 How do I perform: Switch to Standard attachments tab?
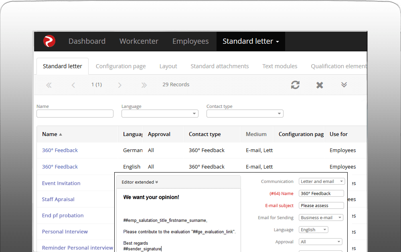click(x=219, y=66)
